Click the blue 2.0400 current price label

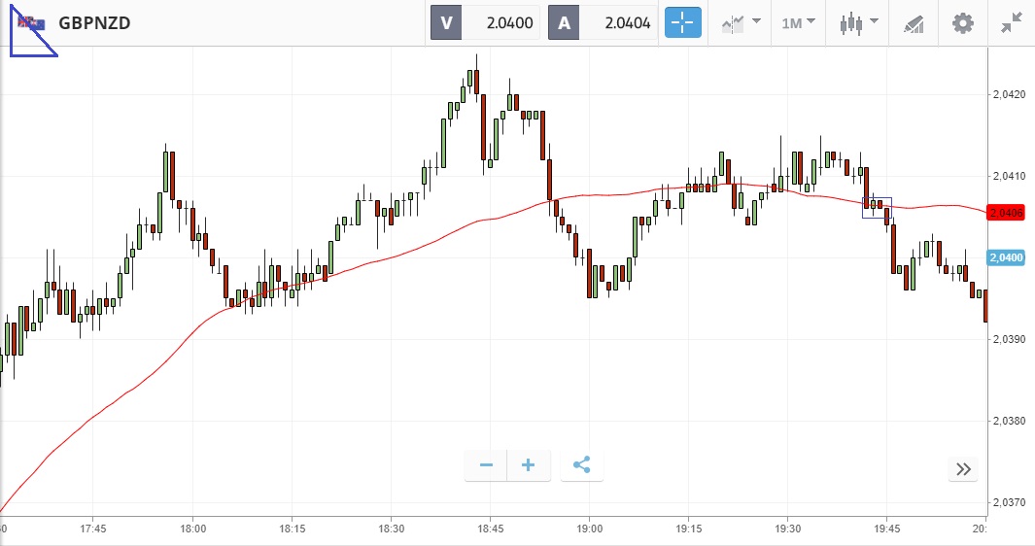tap(1005, 257)
